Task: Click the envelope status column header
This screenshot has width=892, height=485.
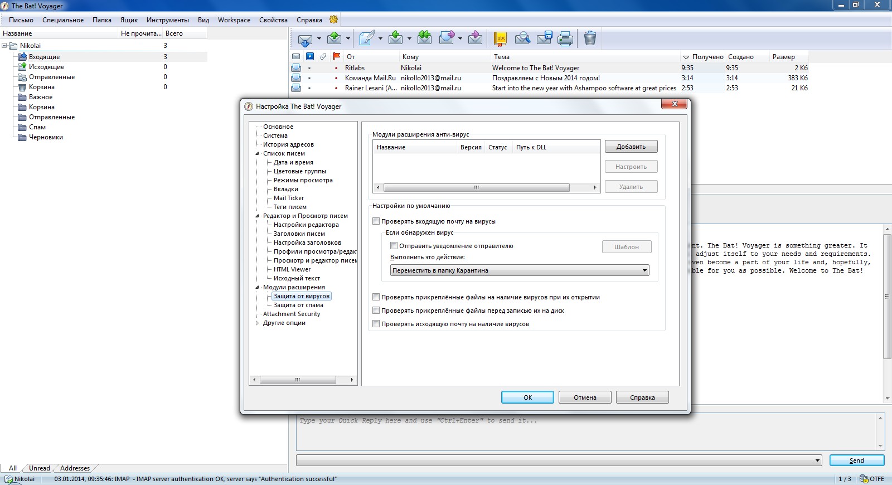Action: pos(296,56)
